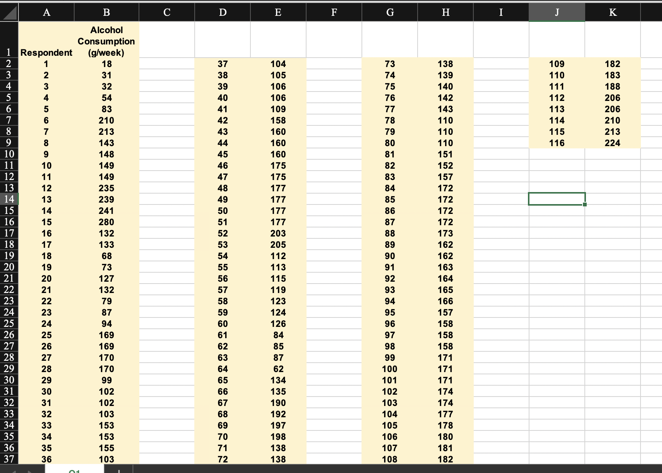Select row 37 header
The width and height of the screenshot is (662, 473).
pyautogui.click(x=8, y=459)
